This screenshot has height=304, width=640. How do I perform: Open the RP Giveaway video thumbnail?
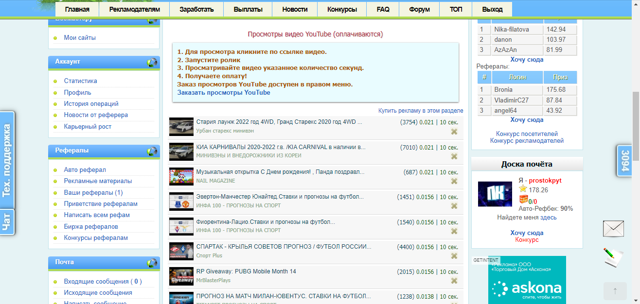tap(181, 276)
